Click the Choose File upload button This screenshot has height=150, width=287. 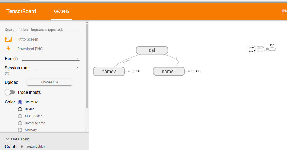(49, 82)
